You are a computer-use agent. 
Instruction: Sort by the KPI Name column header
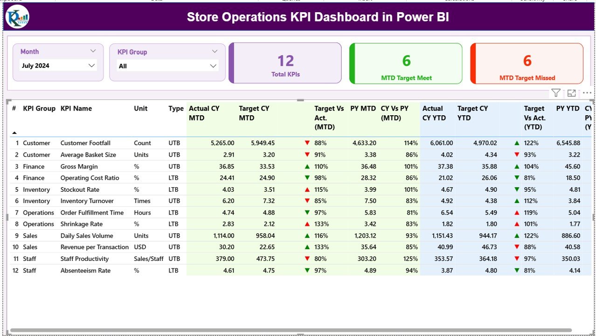[x=76, y=108]
